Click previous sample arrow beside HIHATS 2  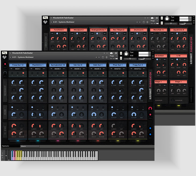click(131, 69)
